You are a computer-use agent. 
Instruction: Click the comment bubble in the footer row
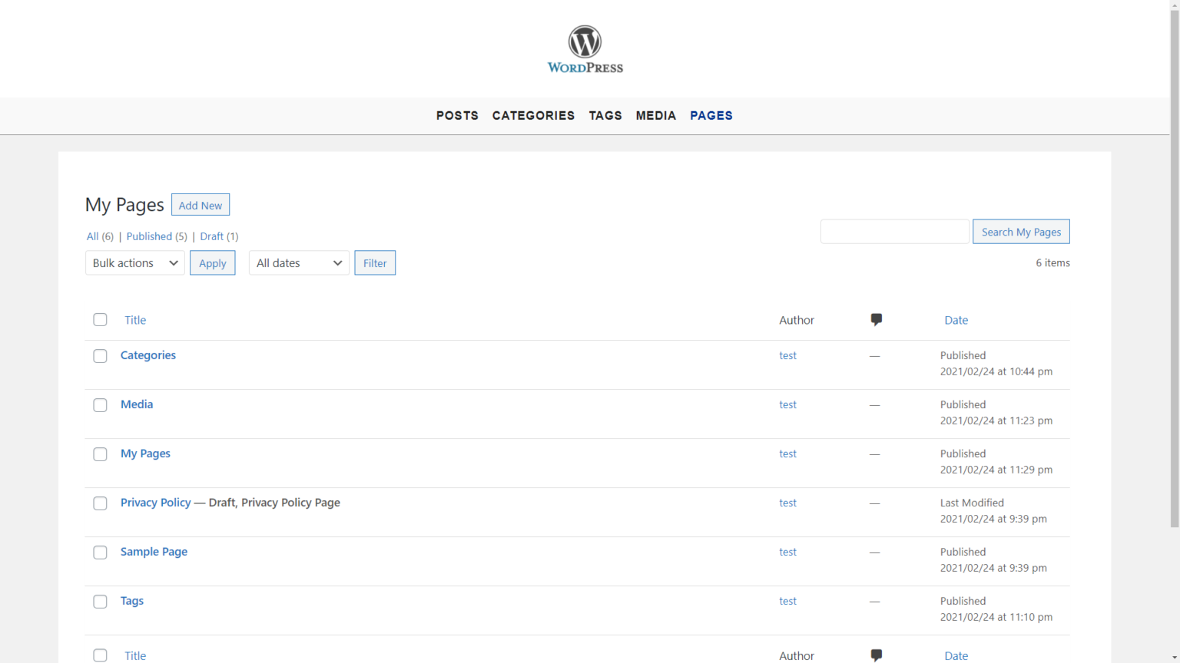pos(876,655)
